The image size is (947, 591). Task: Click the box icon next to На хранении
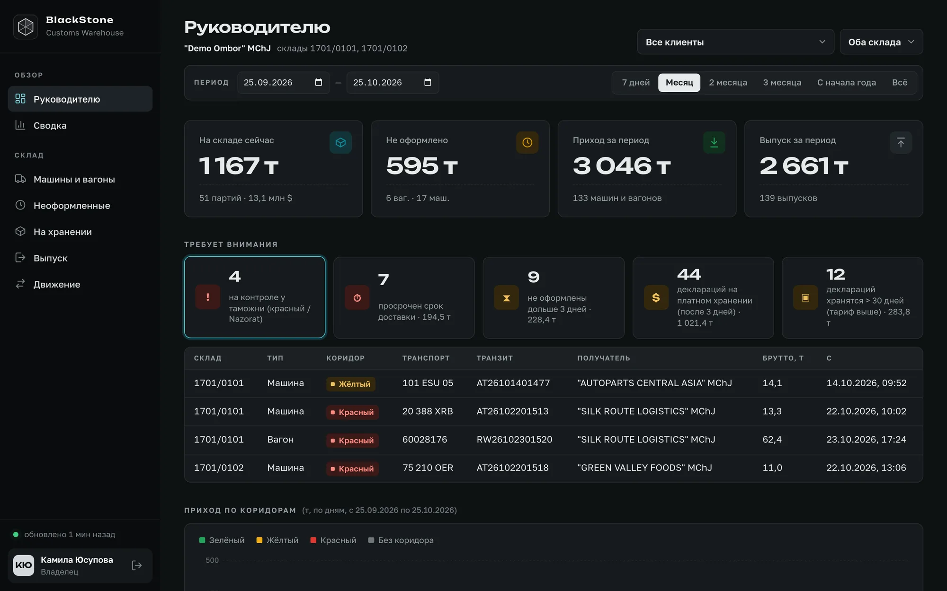tap(20, 232)
